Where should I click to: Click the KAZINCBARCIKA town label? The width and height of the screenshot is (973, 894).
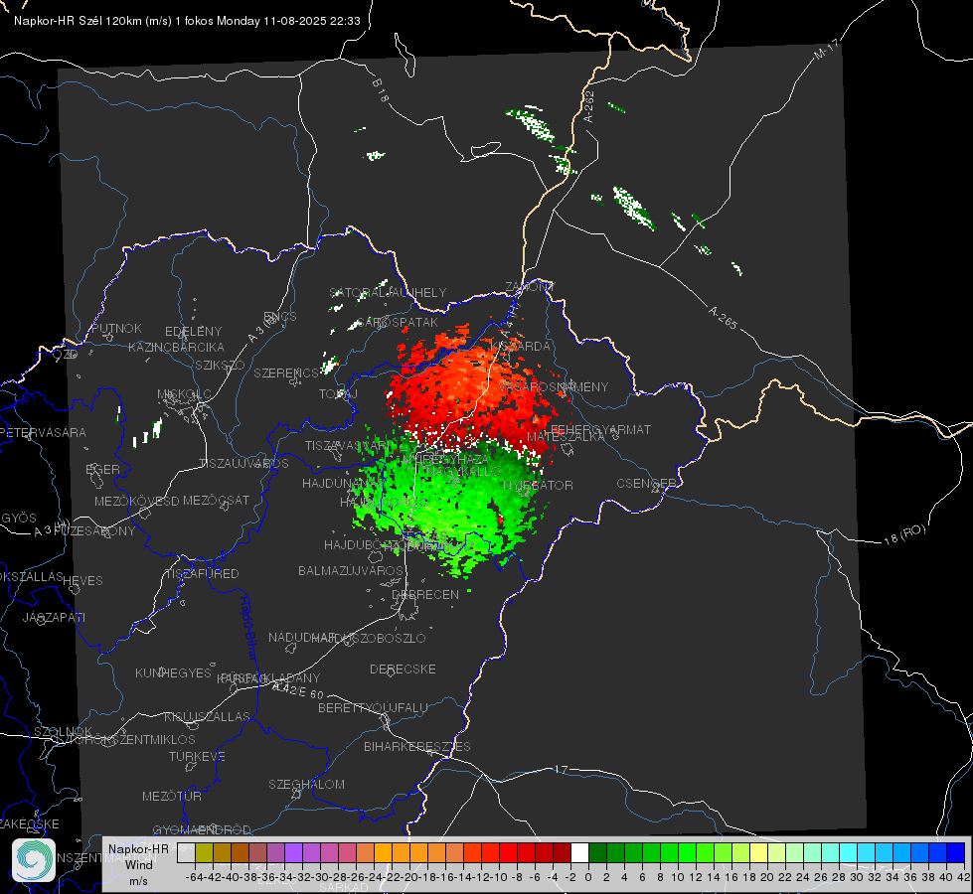pos(176,347)
